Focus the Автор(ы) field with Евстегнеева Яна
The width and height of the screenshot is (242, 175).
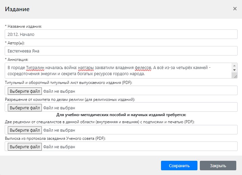click(121, 51)
